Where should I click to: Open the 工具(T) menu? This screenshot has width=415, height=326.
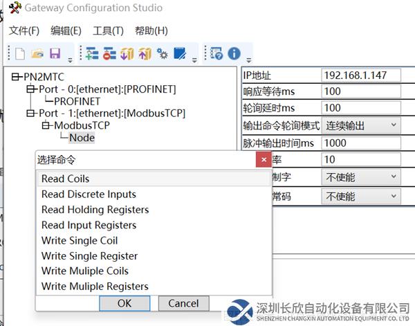coord(108,31)
